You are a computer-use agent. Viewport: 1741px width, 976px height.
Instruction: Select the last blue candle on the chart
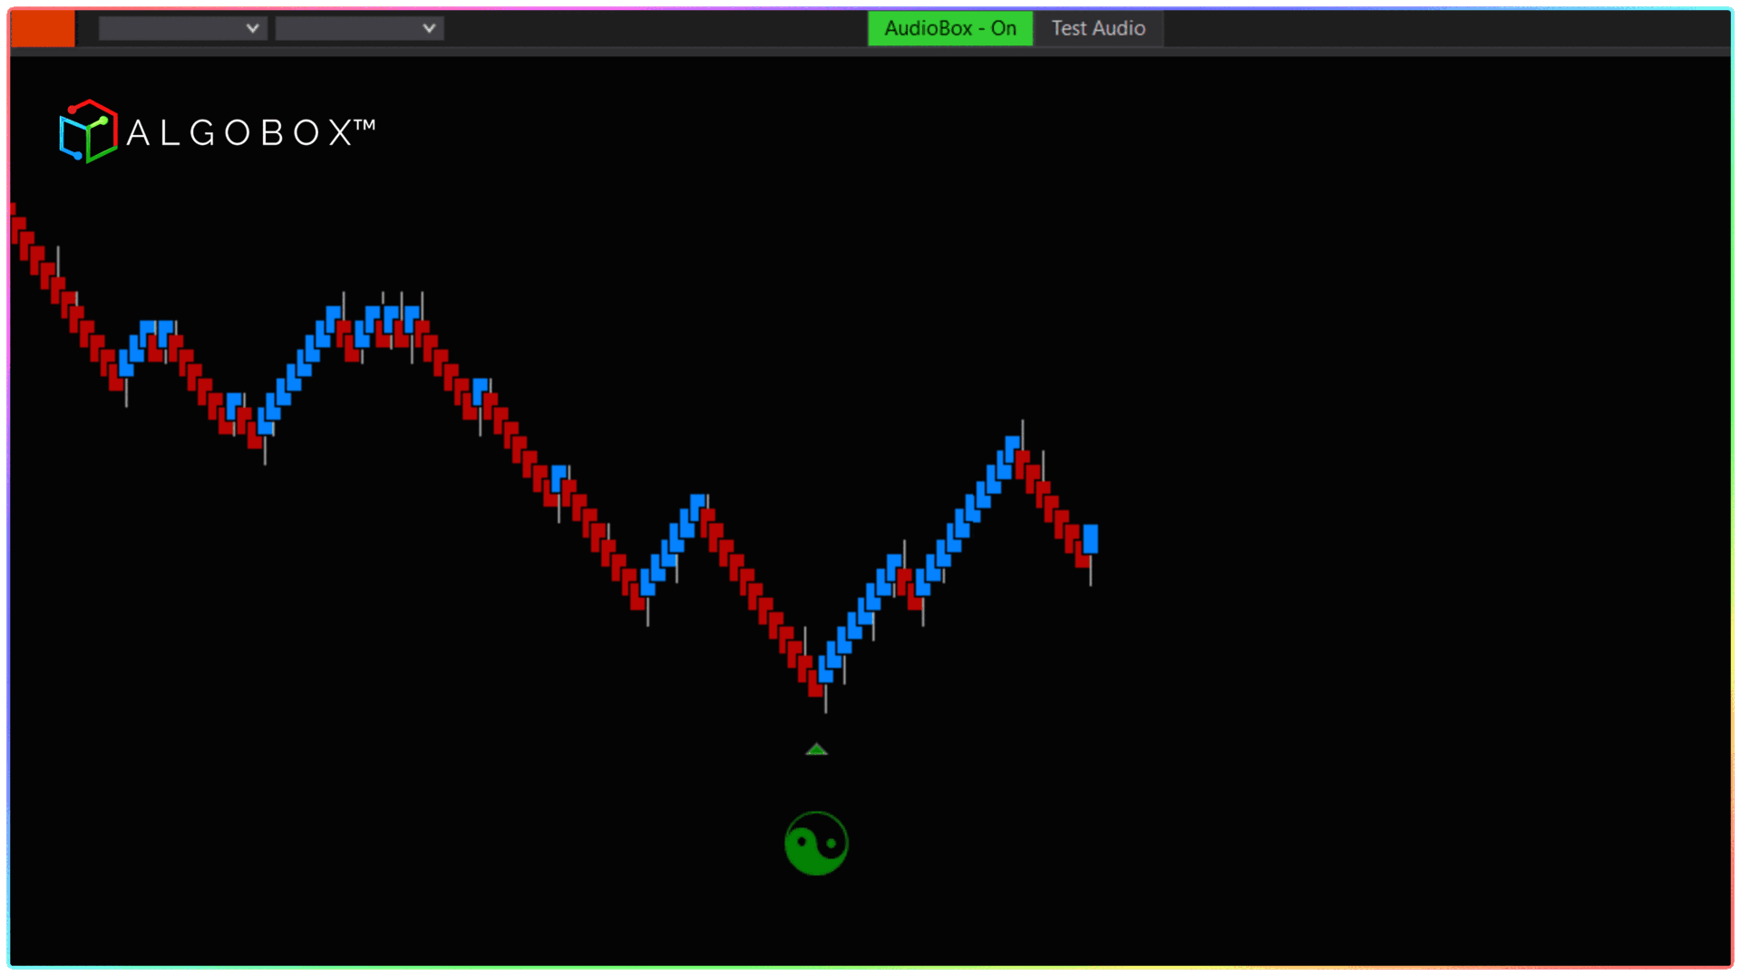pos(1090,538)
